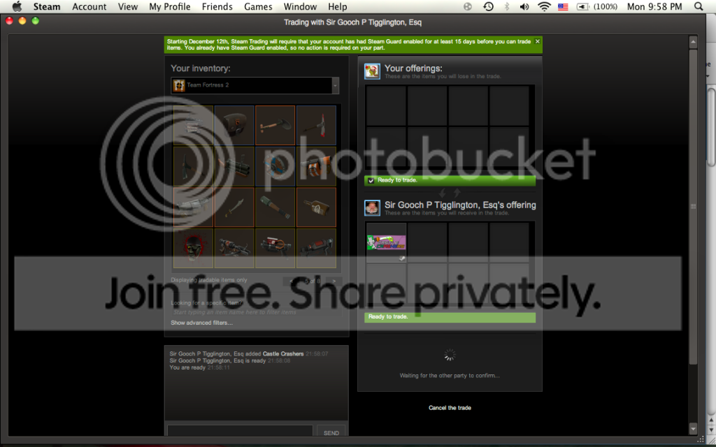Select the black gun with red barrel
This screenshot has height=447, width=716.
(316, 248)
